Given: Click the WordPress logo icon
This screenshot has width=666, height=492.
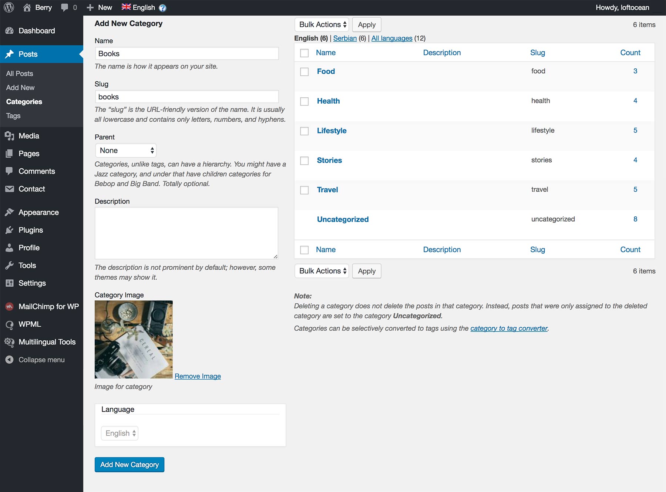Looking at the screenshot, I should [9, 7].
